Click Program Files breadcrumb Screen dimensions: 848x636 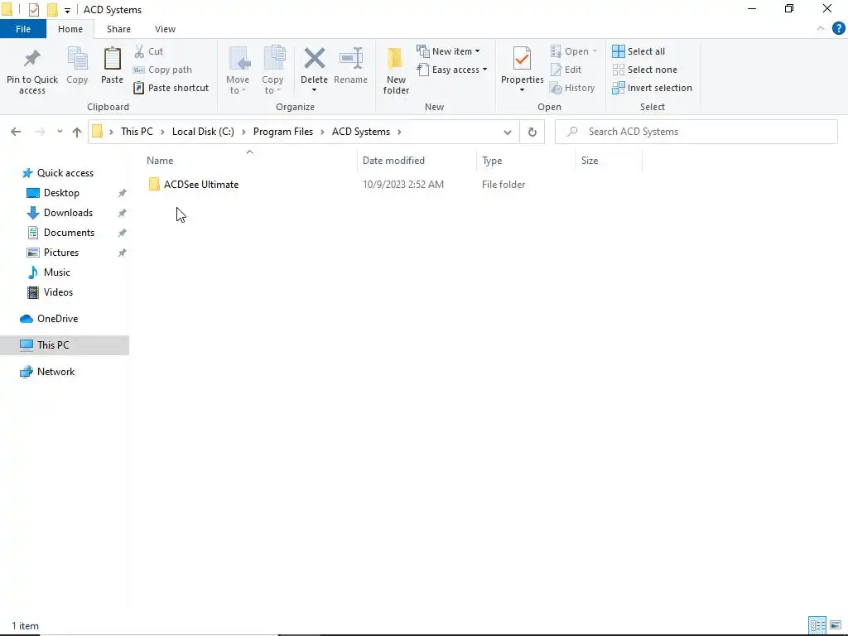tap(283, 132)
